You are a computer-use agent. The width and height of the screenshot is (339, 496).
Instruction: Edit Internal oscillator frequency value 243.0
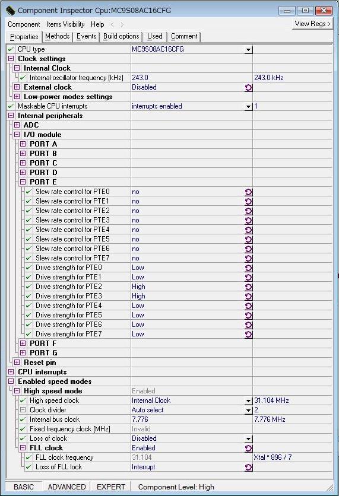(x=192, y=78)
